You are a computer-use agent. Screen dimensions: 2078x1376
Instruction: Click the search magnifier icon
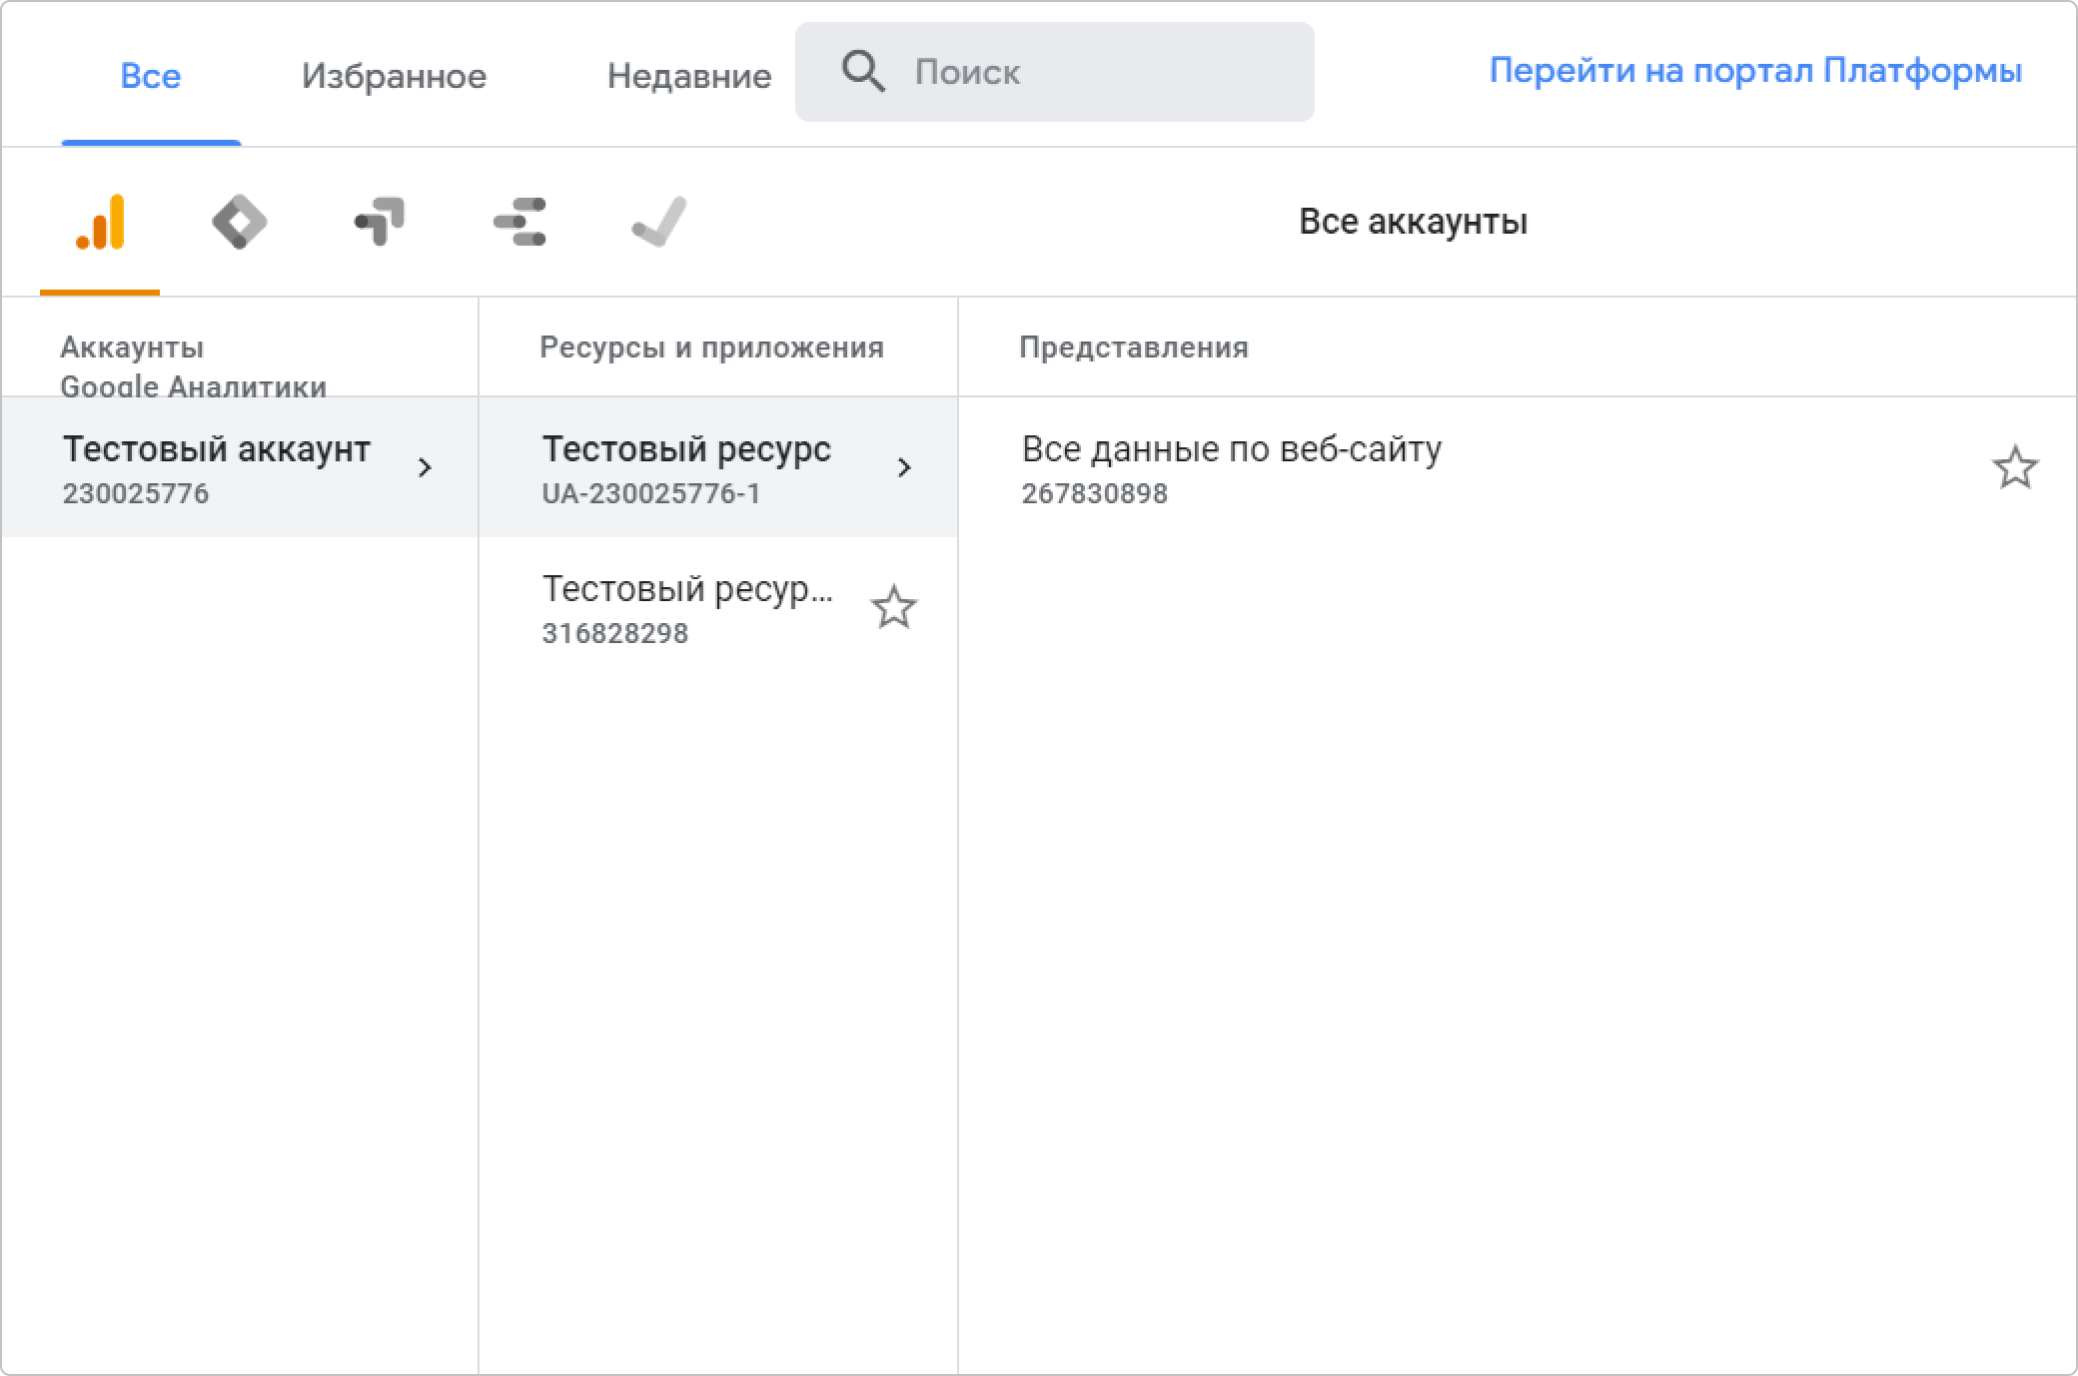click(863, 72)
